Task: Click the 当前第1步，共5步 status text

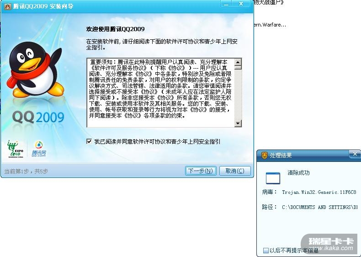Action: tap(26, 171)
